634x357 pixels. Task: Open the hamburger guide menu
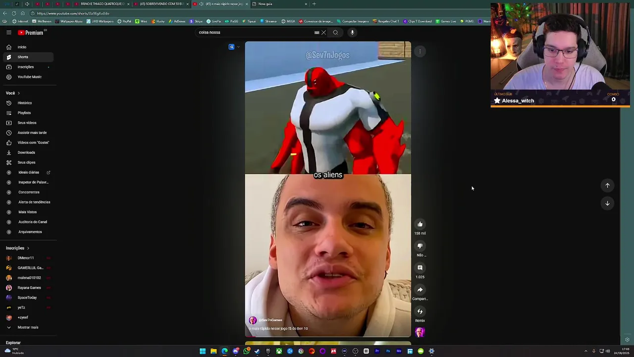click(x=9, y=32)
